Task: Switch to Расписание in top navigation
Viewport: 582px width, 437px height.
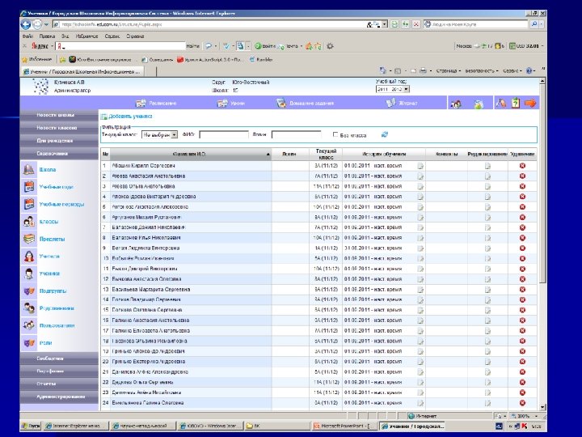Action: [x=156, y=104]
